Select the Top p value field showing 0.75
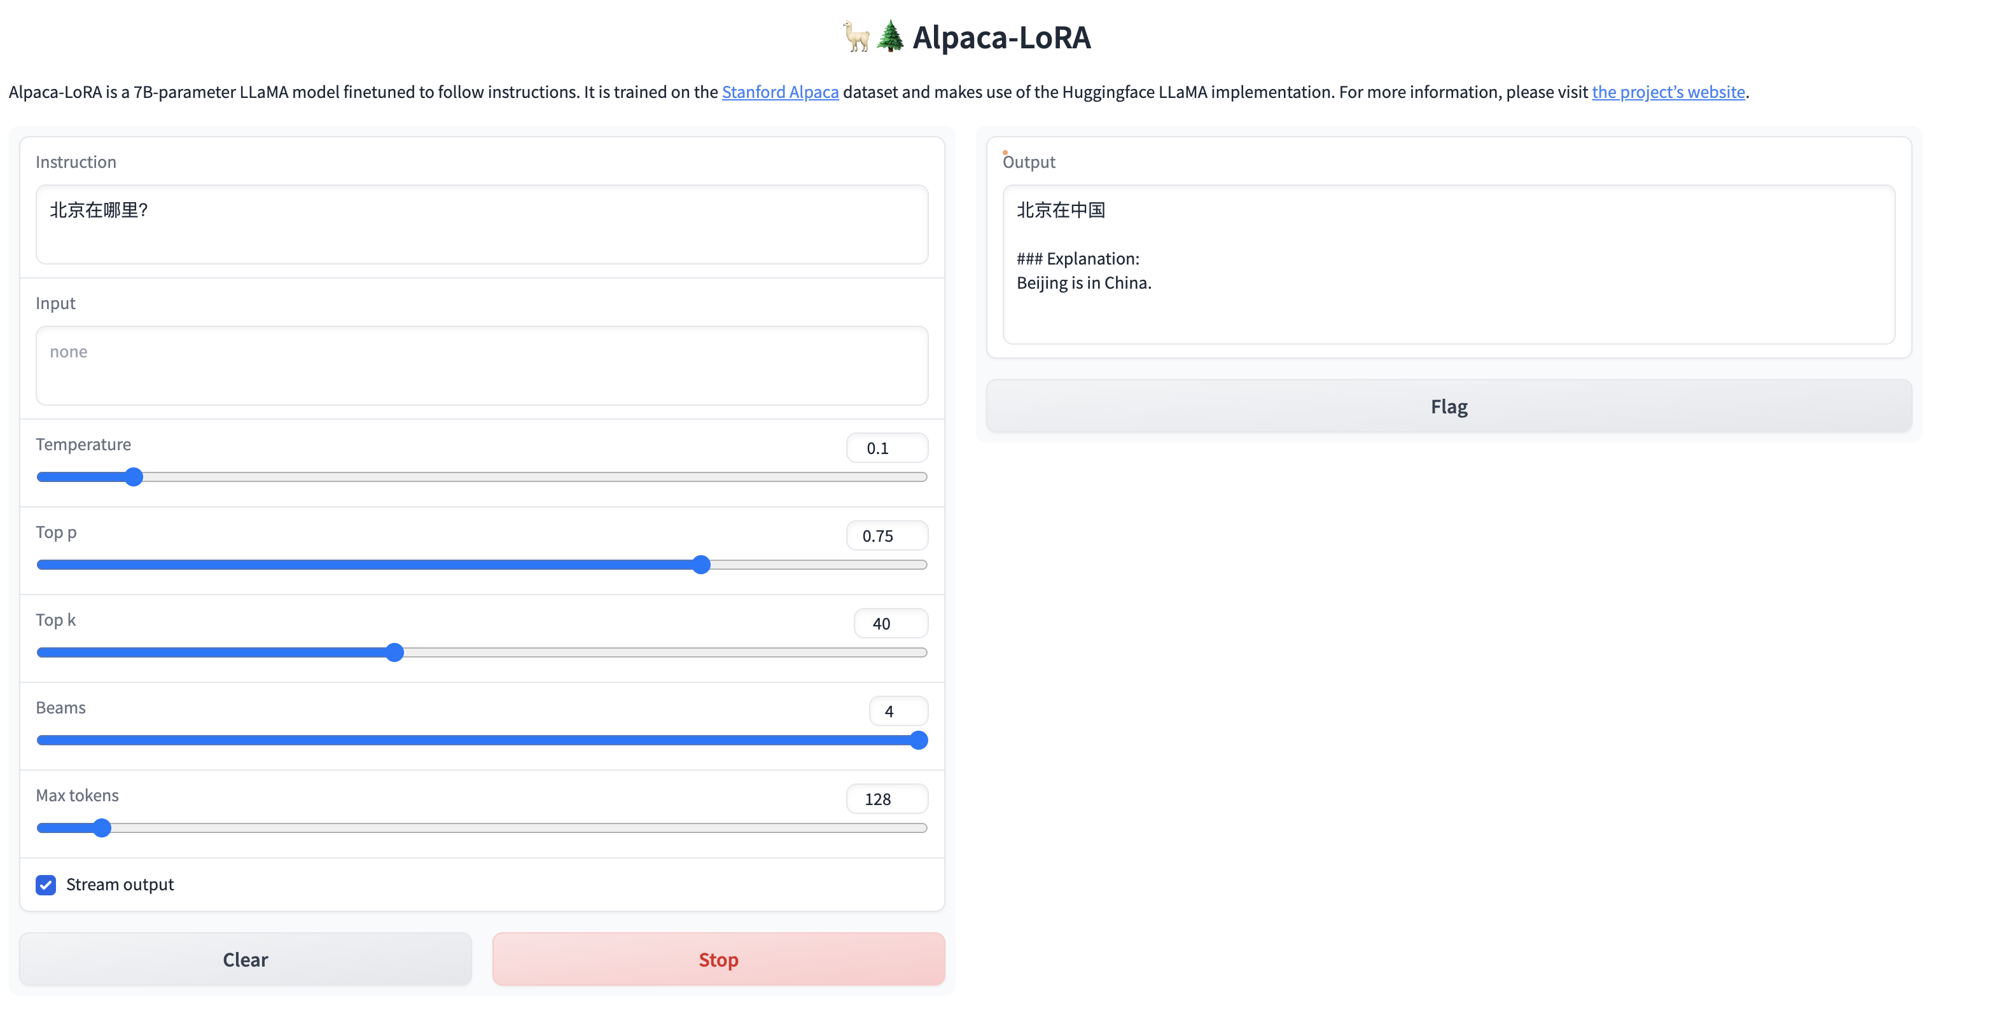 886,535
